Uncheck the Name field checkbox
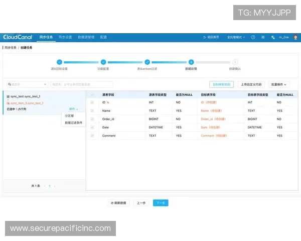The width and height of the screenshot is (301, 241). (92, 110)
